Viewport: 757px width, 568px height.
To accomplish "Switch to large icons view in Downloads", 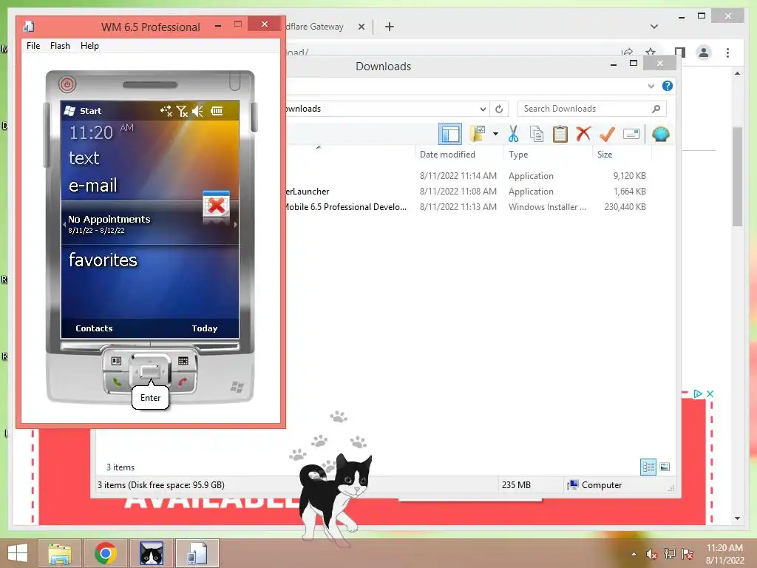I will click(665, 467).
